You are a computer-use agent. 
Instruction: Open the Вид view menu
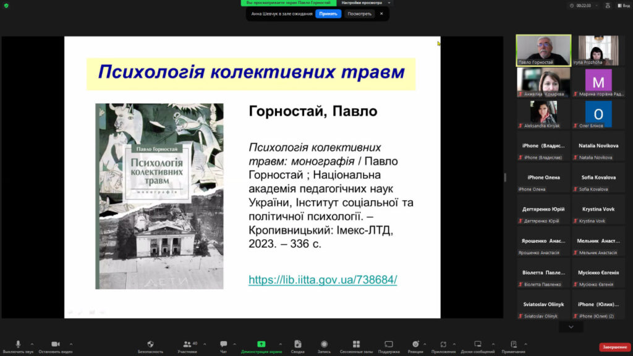click(622, 5)
